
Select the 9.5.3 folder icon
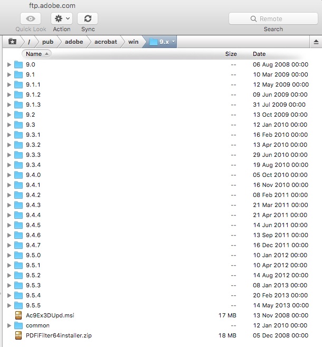click(18, 285)
